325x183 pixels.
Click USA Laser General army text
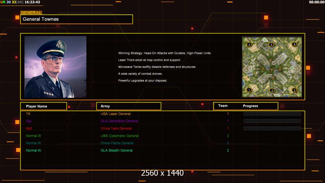coord(116,114)
